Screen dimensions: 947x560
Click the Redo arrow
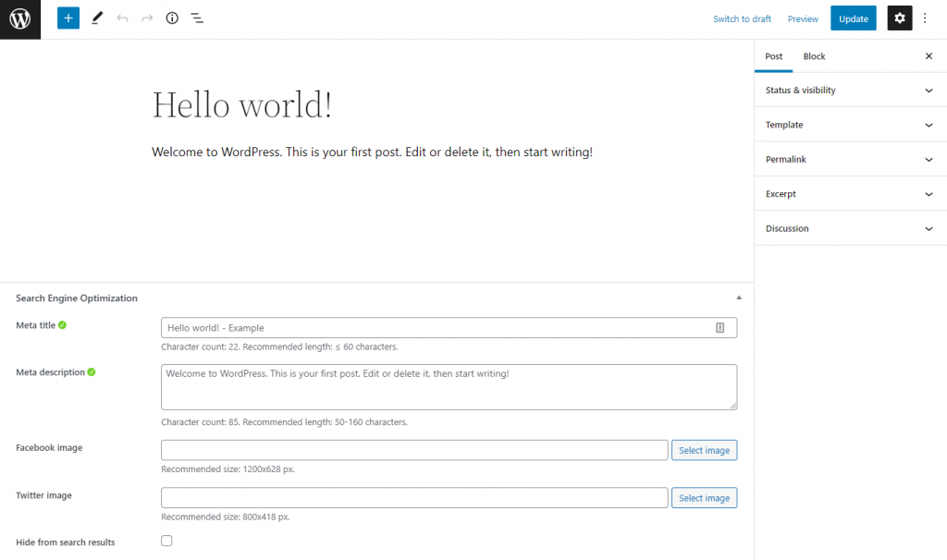click(147, 18)
